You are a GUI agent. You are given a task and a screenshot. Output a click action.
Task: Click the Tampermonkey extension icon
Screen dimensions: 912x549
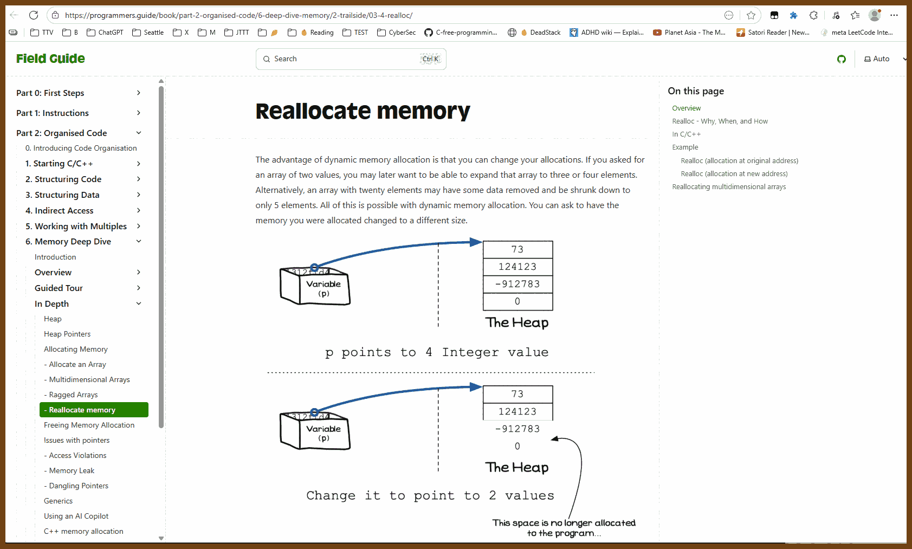(x=774, y=15)
